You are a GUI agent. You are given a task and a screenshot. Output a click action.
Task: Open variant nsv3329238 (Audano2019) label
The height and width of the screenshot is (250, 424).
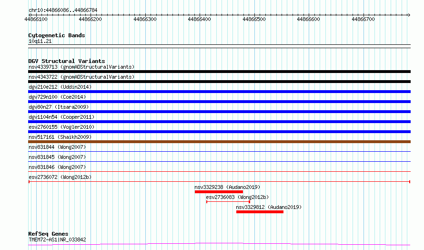coord(227,187)
